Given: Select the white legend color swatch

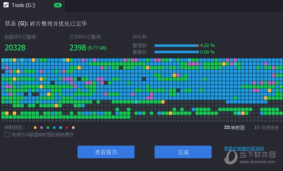Looking at the screenshot, I should click(73, 128).
